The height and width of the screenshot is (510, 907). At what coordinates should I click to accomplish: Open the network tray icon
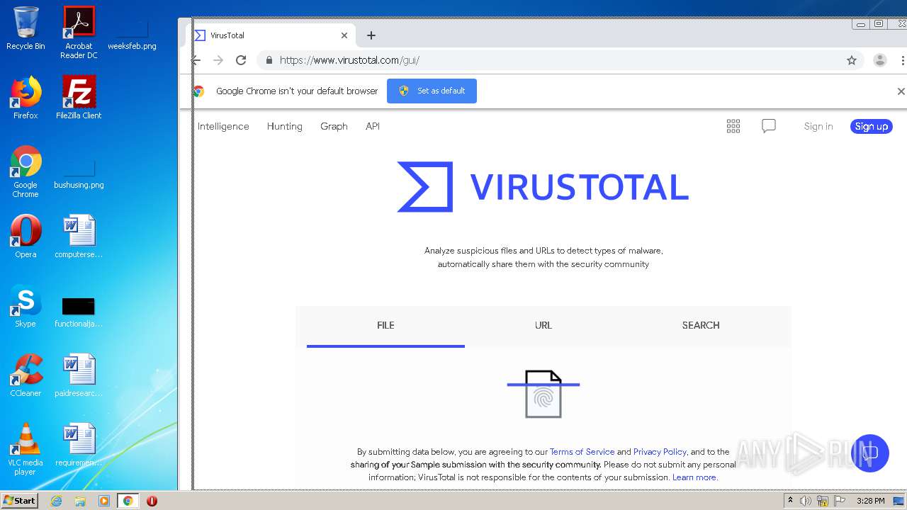(823, 501)
